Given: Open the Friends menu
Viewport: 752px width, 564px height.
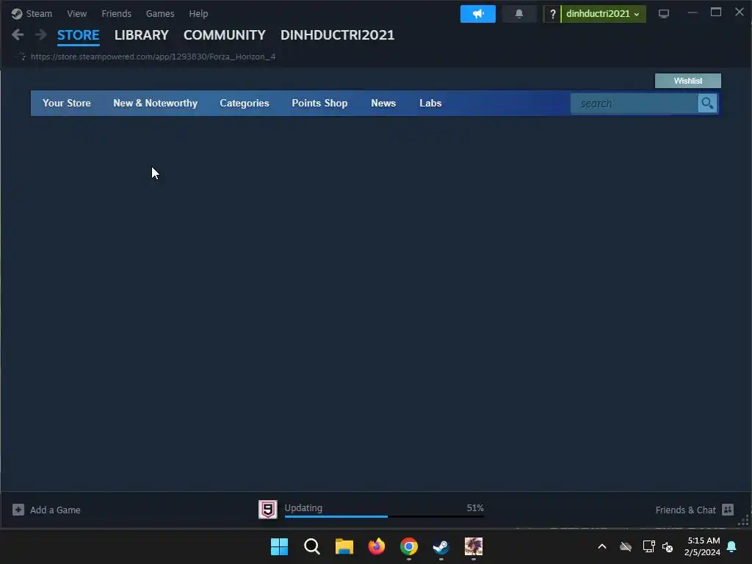Looking at the screenshot, I should (x=116, y=13).
